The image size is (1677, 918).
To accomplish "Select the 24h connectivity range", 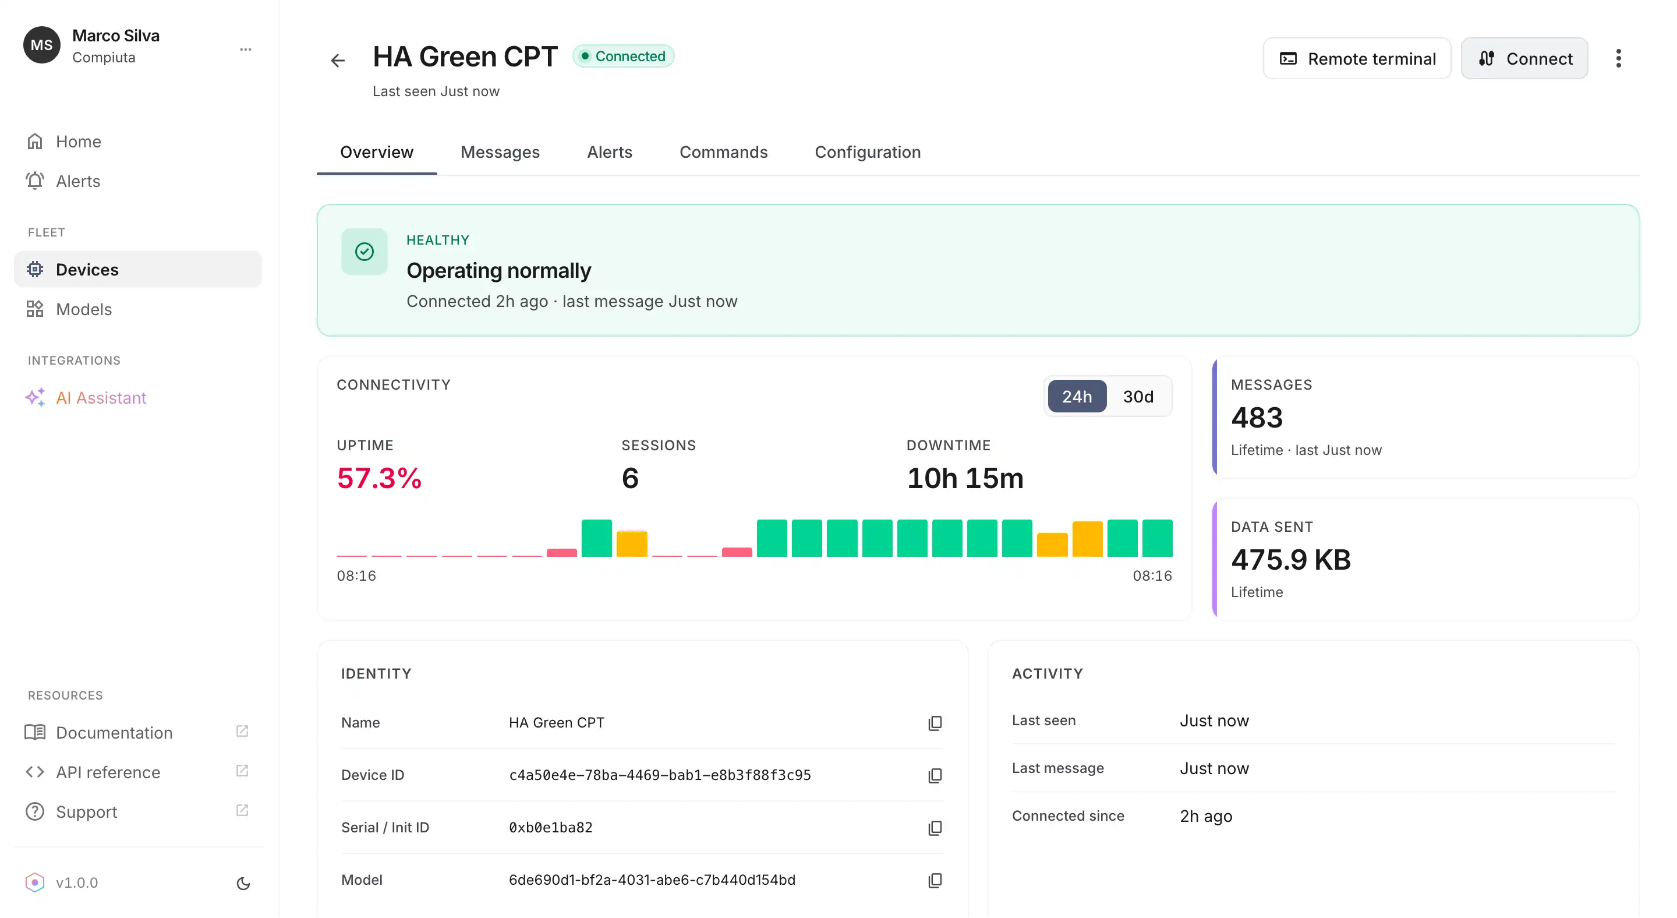I will point(1077,397).
